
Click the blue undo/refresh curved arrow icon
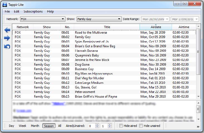[7, 46]
